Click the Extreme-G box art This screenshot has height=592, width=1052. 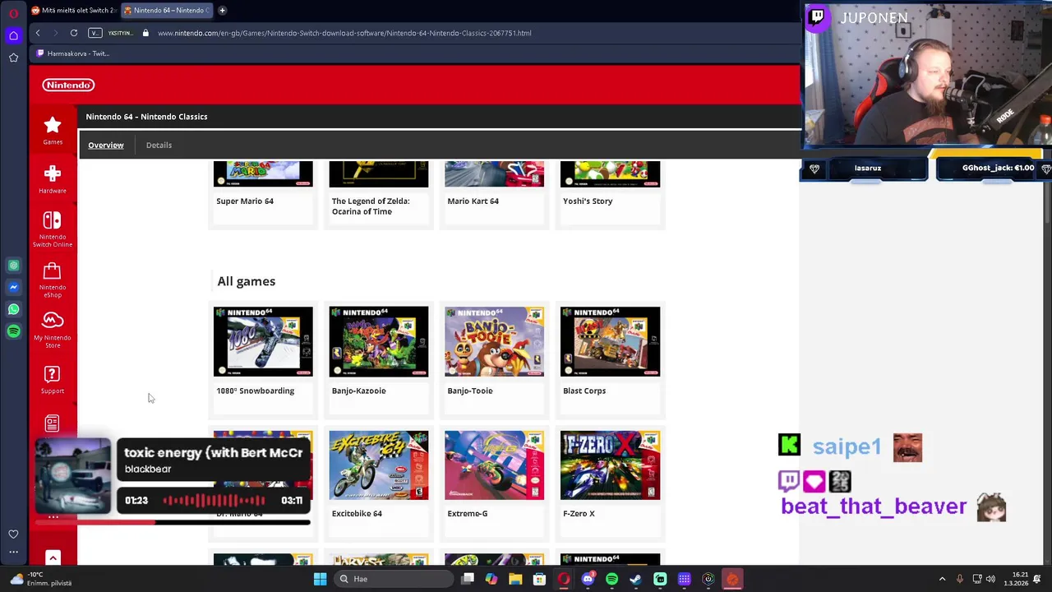[494, 465]
